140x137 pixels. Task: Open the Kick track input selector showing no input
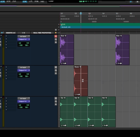tap(24, 36)
